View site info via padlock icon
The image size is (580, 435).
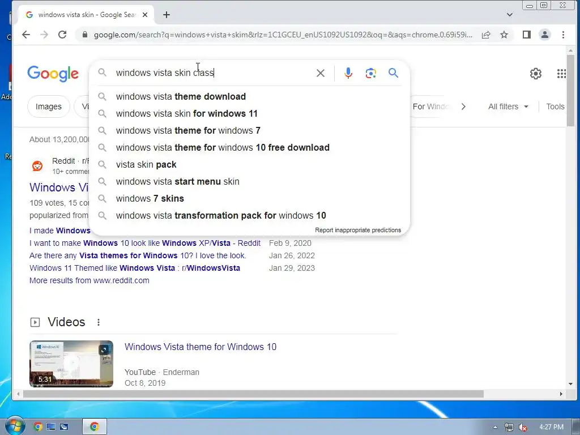pos(85,35)
